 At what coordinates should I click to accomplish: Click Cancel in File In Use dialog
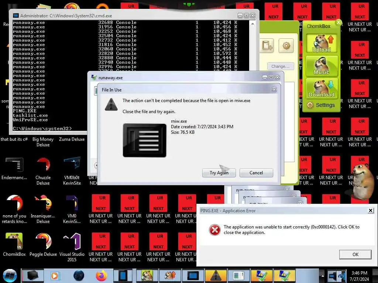pyautogui.click(x=256, y=173)
